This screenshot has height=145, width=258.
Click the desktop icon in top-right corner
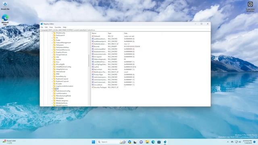point(250,6)
